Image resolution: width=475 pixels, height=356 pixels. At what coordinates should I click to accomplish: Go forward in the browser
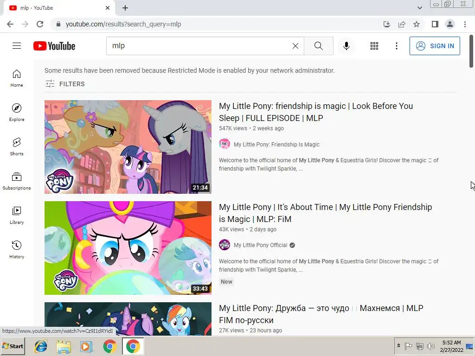[25, 24]
